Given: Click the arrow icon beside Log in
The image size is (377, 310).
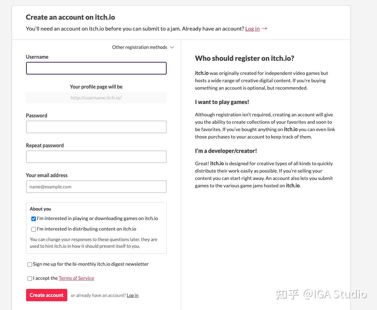Looking at the screenshot, I should pos(264,28).
